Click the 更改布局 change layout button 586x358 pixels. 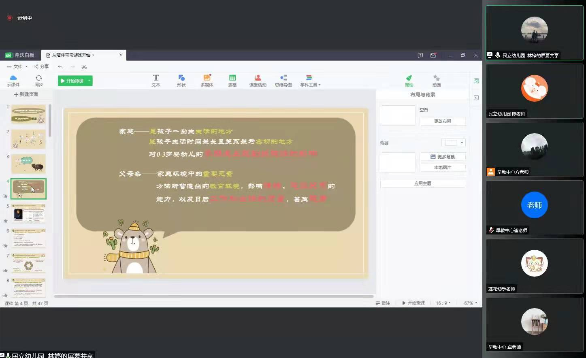click(x=442, y=121)
